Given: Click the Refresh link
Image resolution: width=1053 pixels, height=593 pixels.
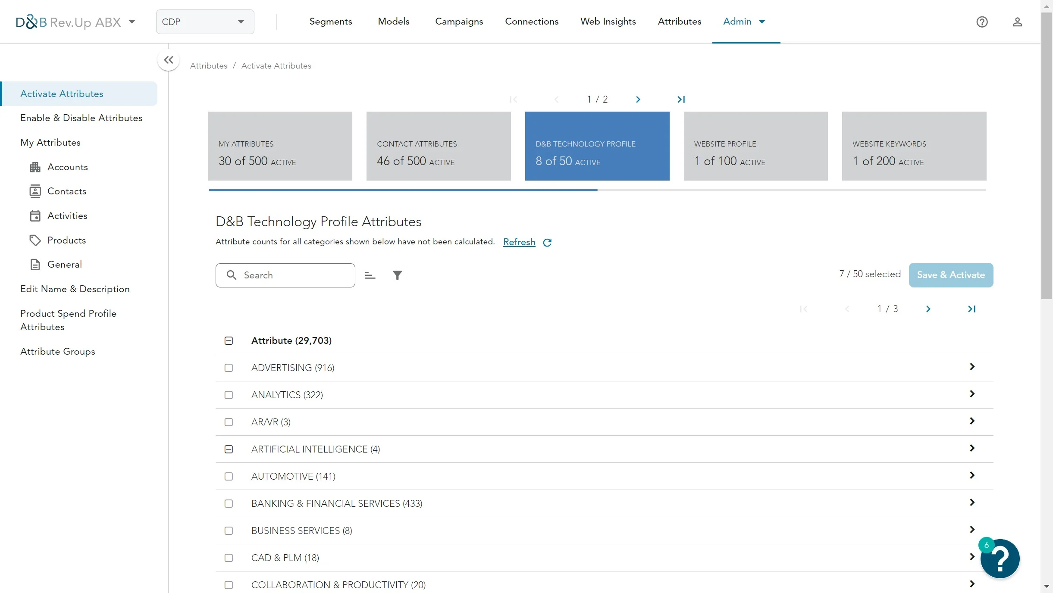Looking at the screenshot, I should point(519,242).
